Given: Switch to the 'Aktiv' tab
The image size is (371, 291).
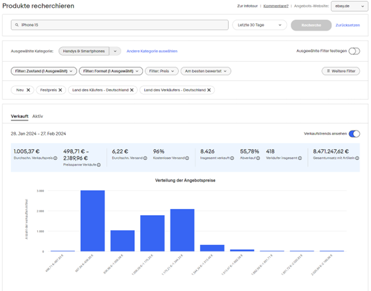Looking at the screenshot, I should [37, 116].
